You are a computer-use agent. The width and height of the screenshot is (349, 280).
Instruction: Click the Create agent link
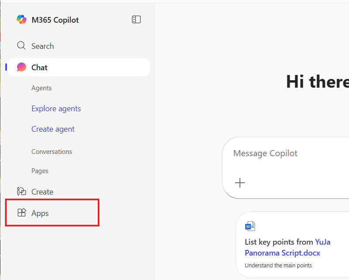pyautogui.click(x=53, y=129)
